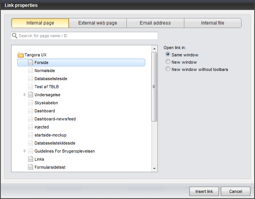This screenshot has width=255, height=199.
Task: Select the Databaselisteside page label
Action: pos(51,79)
